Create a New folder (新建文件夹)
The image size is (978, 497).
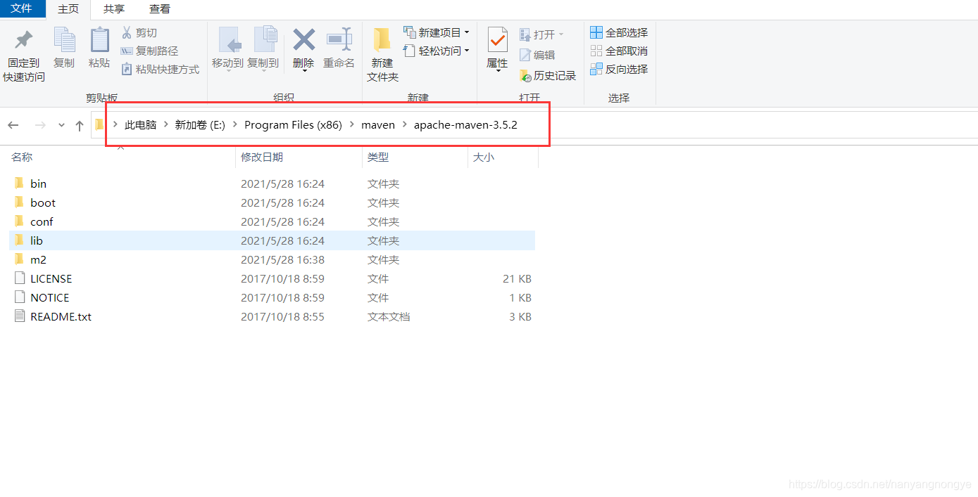382,55
